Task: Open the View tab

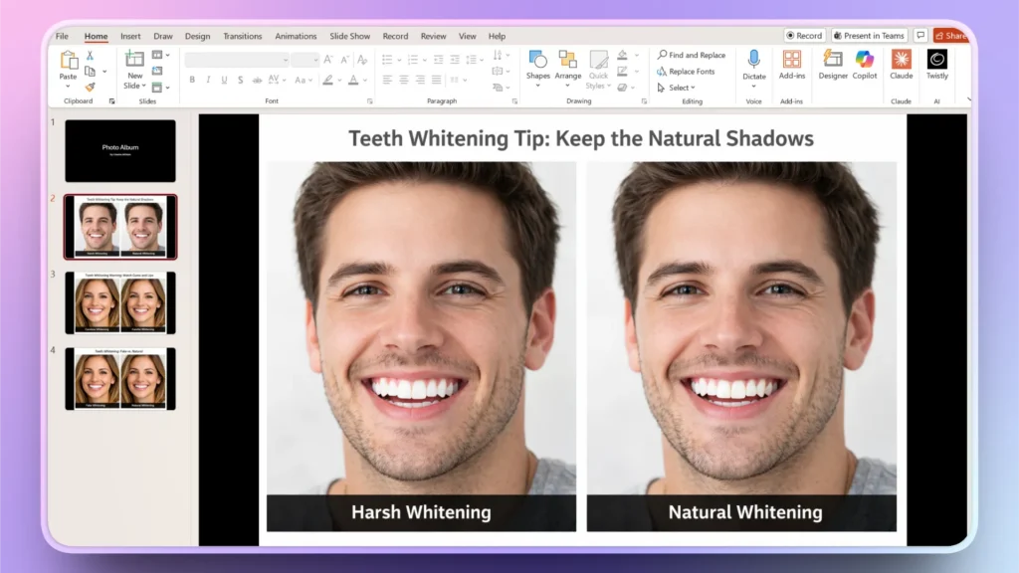Action: 468,36
